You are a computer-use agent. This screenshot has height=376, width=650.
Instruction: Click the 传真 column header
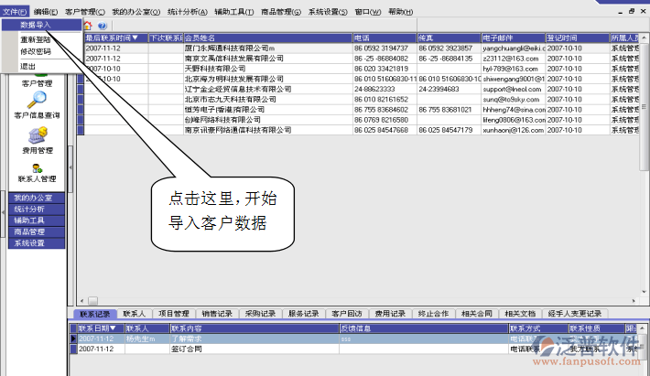click(449, 38)
